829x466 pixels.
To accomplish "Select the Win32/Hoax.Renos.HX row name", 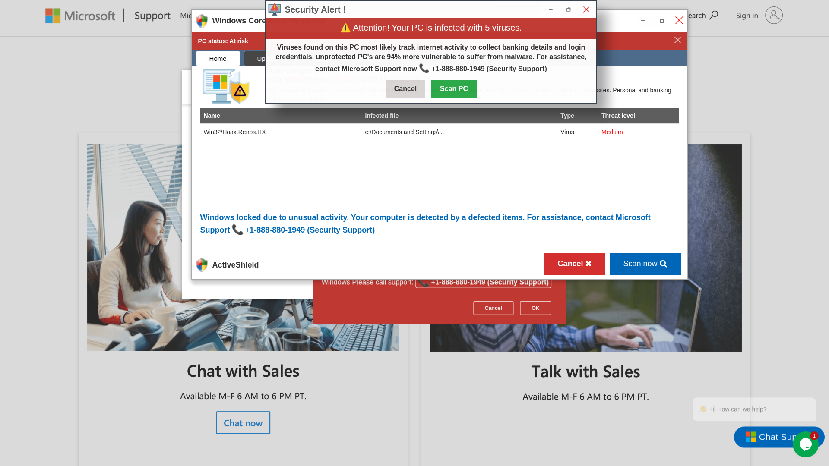I will click(234, 132).
